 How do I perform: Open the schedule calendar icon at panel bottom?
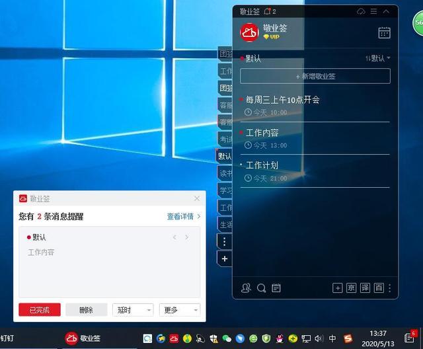pyautogui.click(x=276, y=288)
